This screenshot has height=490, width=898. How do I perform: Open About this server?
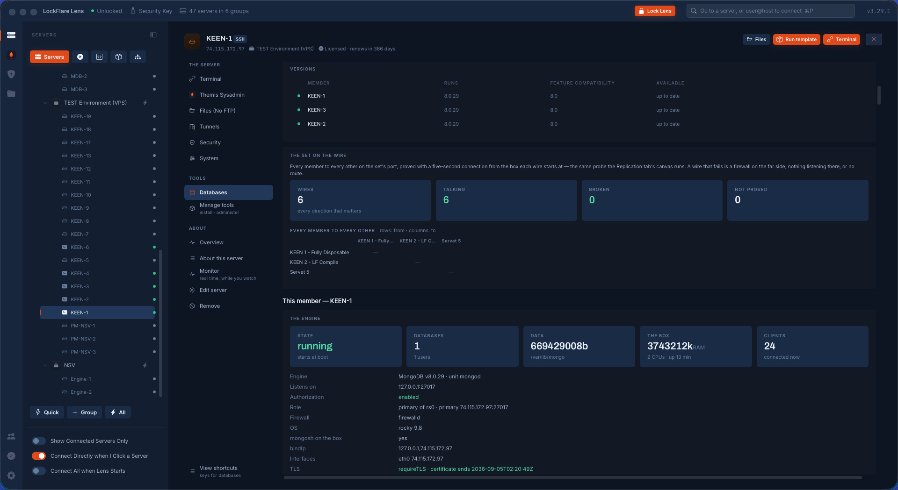pyautogui.click(x=229, y=258)
